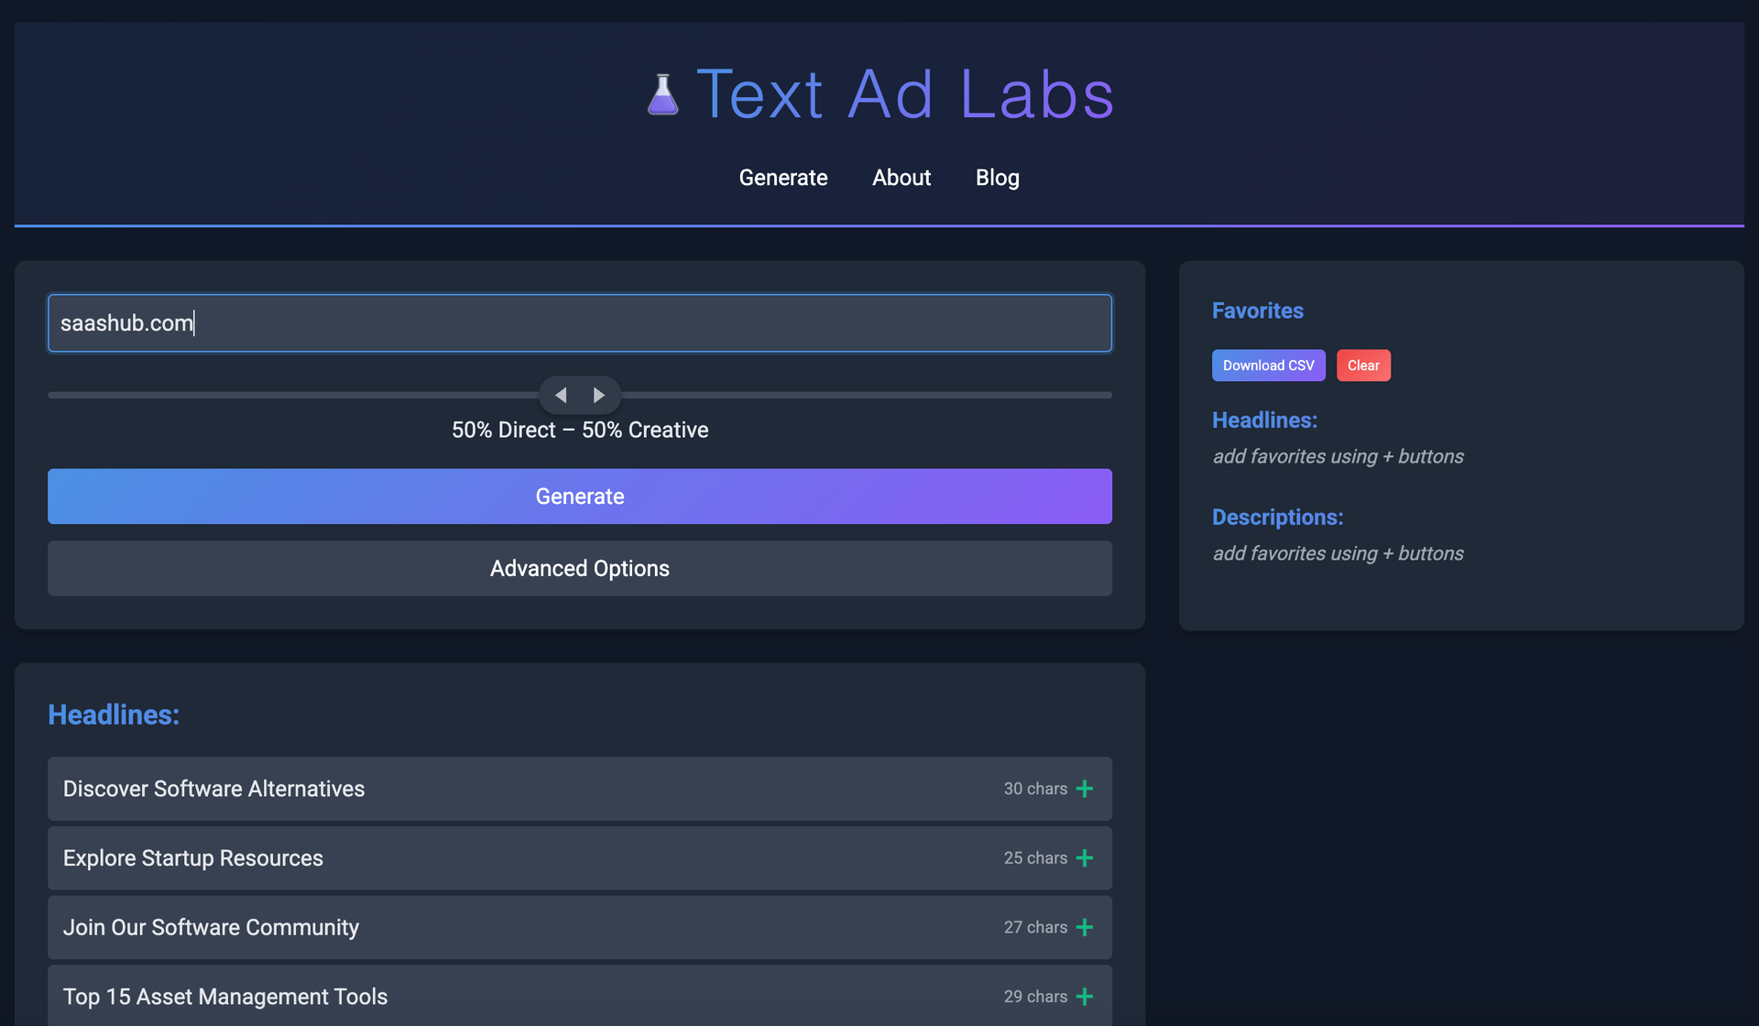Add "Explore Startup Resources" headline to favorites
Screen dimensions: 1759x1026
[x=1085, y=858]
